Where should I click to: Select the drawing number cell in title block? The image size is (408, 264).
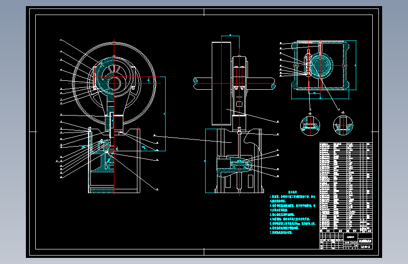(x=366, y=247)
